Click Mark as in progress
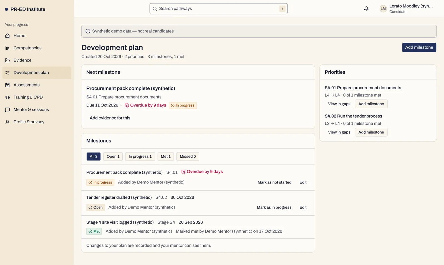Viewport: 444px width, 265px height. (x=274, y=207)
